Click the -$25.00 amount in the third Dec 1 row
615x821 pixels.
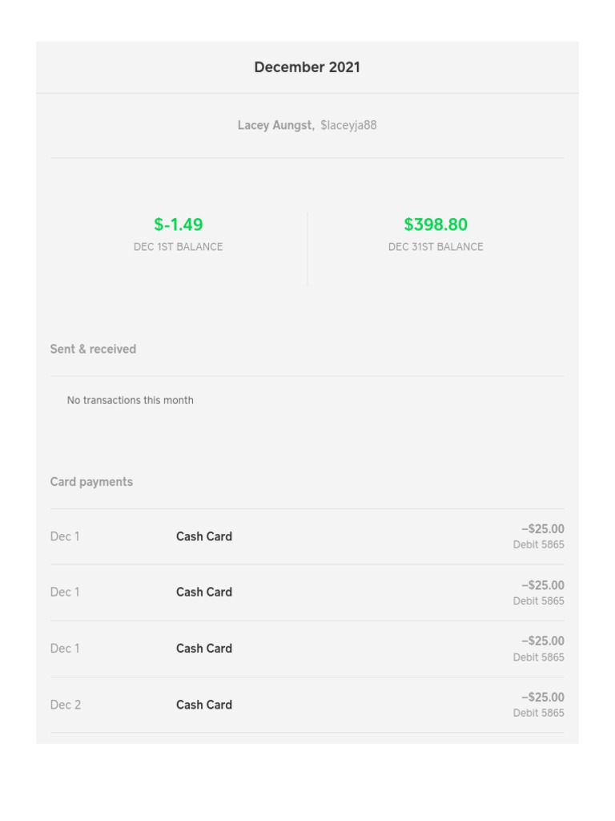tap(542, 641)
